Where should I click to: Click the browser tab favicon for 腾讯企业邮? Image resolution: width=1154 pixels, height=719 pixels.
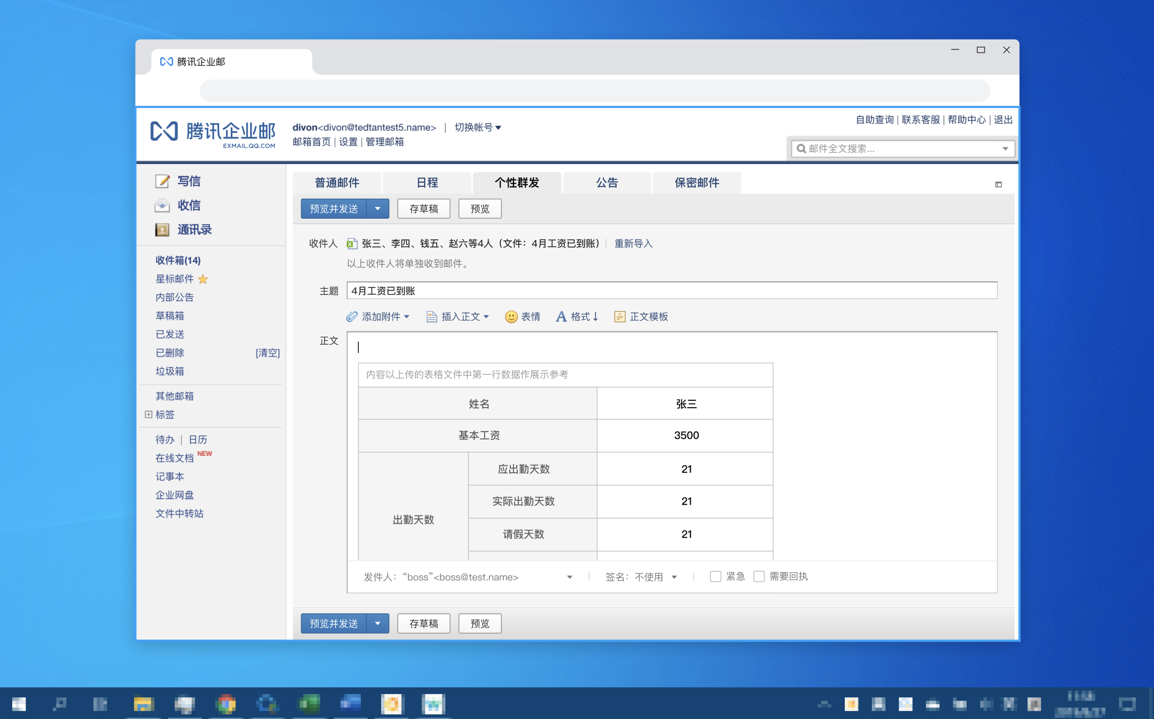pyautogui.click(x=167, y=62)
